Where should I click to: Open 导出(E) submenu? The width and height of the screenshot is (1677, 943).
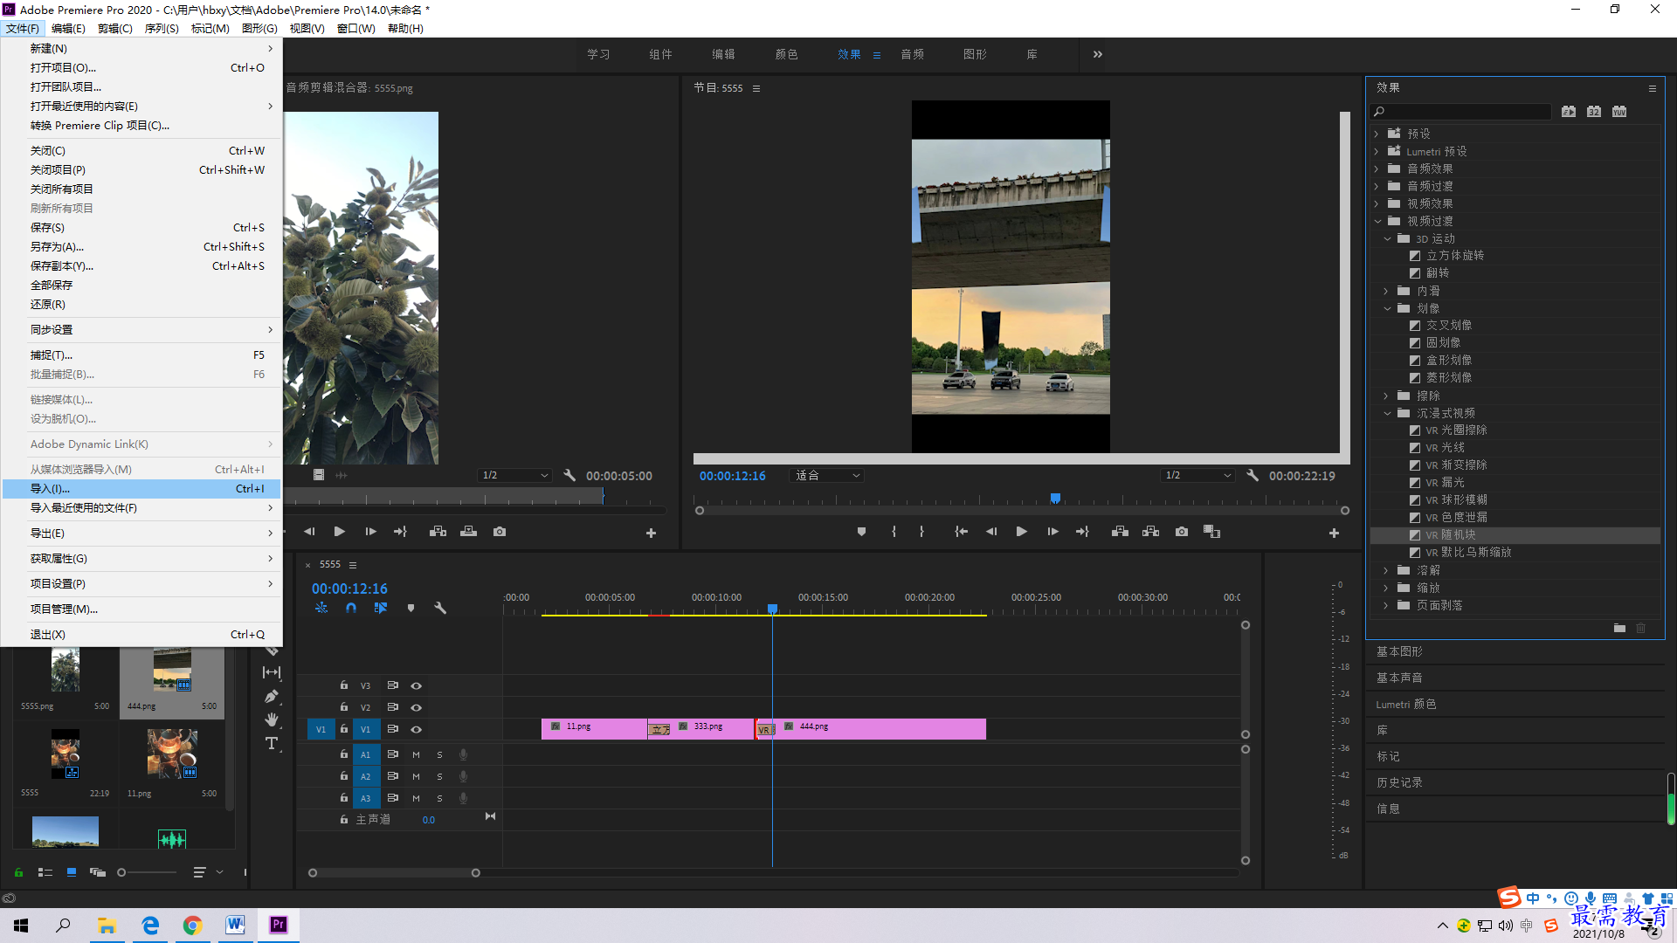141,533
